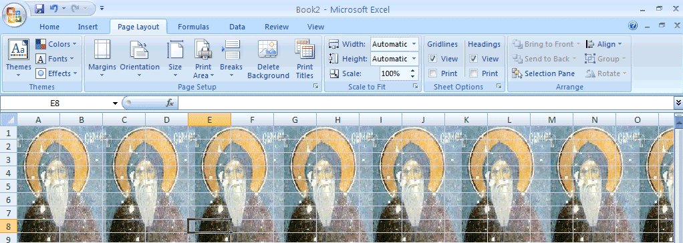
Task: Enable Gridlines Print checkbox
Action: [432, 73]
